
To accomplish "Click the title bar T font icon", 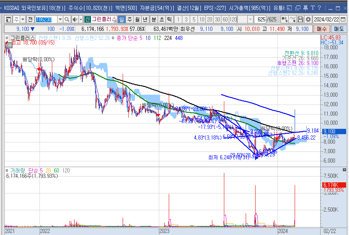I will (x=313, y=8).
